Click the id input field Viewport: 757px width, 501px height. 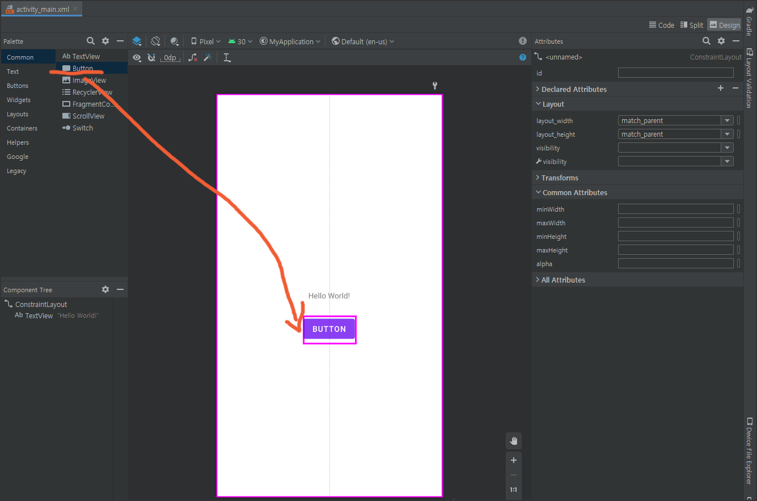[676, 73]
